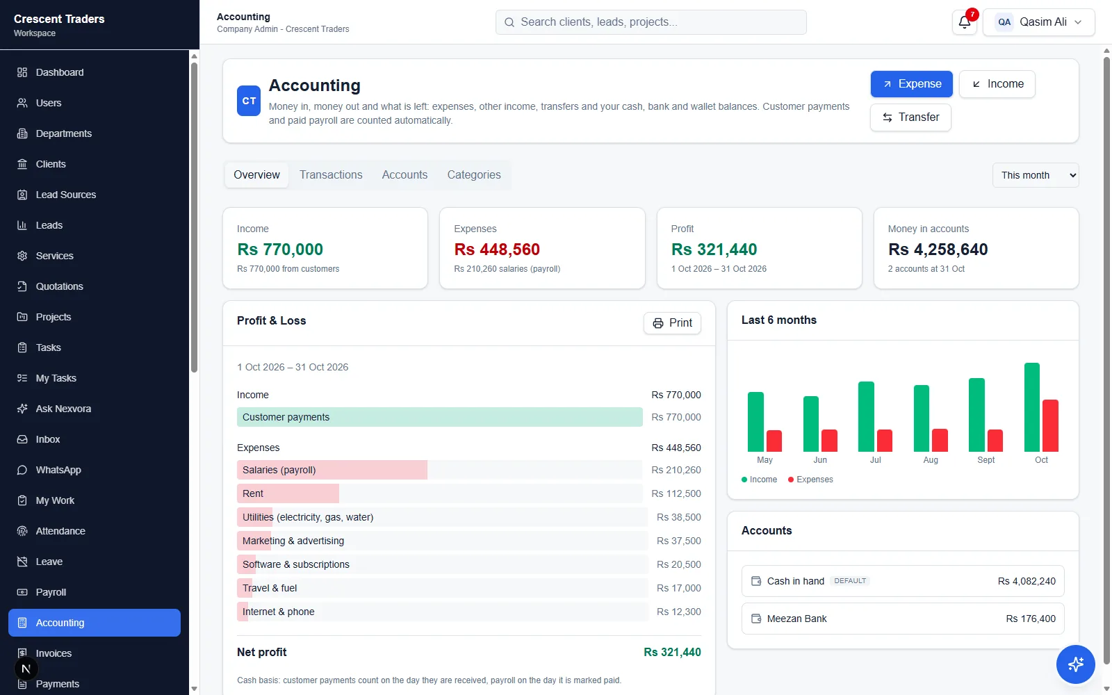Open Leave in the sidebar
The image size is (1112, 695).
click(95, 562)
